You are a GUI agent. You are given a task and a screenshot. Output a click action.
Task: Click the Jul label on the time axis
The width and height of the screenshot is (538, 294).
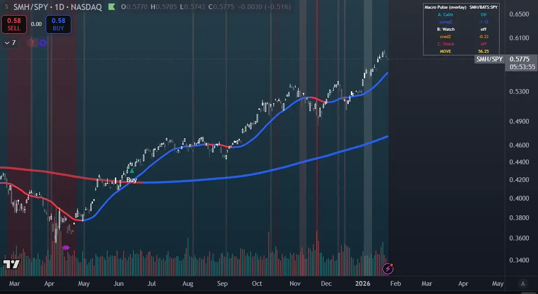coord(152,284)
